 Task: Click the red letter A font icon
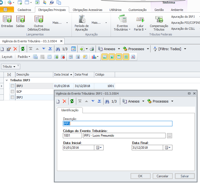[x=133, y=57]
